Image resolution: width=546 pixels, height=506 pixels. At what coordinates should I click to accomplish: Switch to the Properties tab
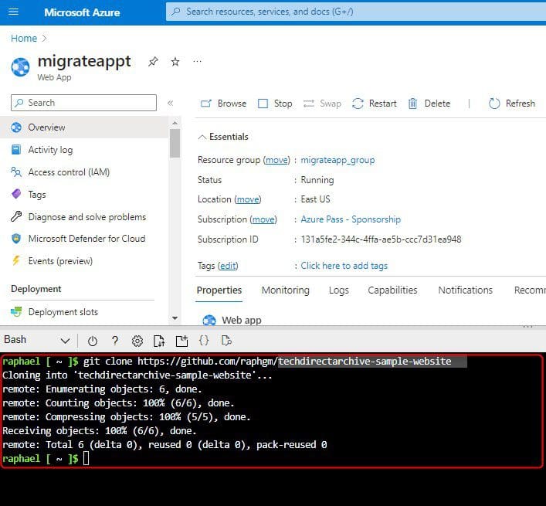click(x=219, y=290)
